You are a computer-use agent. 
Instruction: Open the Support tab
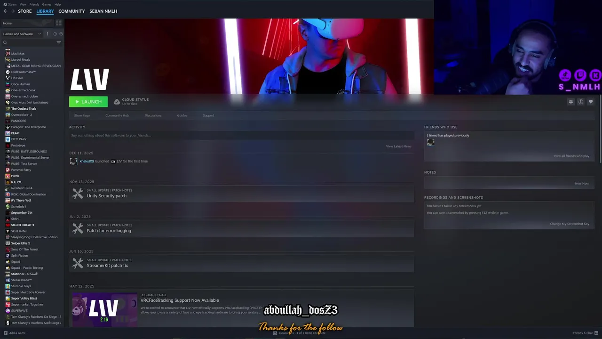click(x=208, y=115)
